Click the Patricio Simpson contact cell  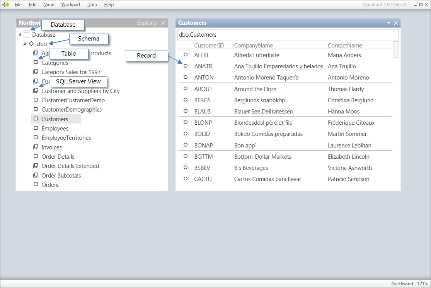pos(349,179)
